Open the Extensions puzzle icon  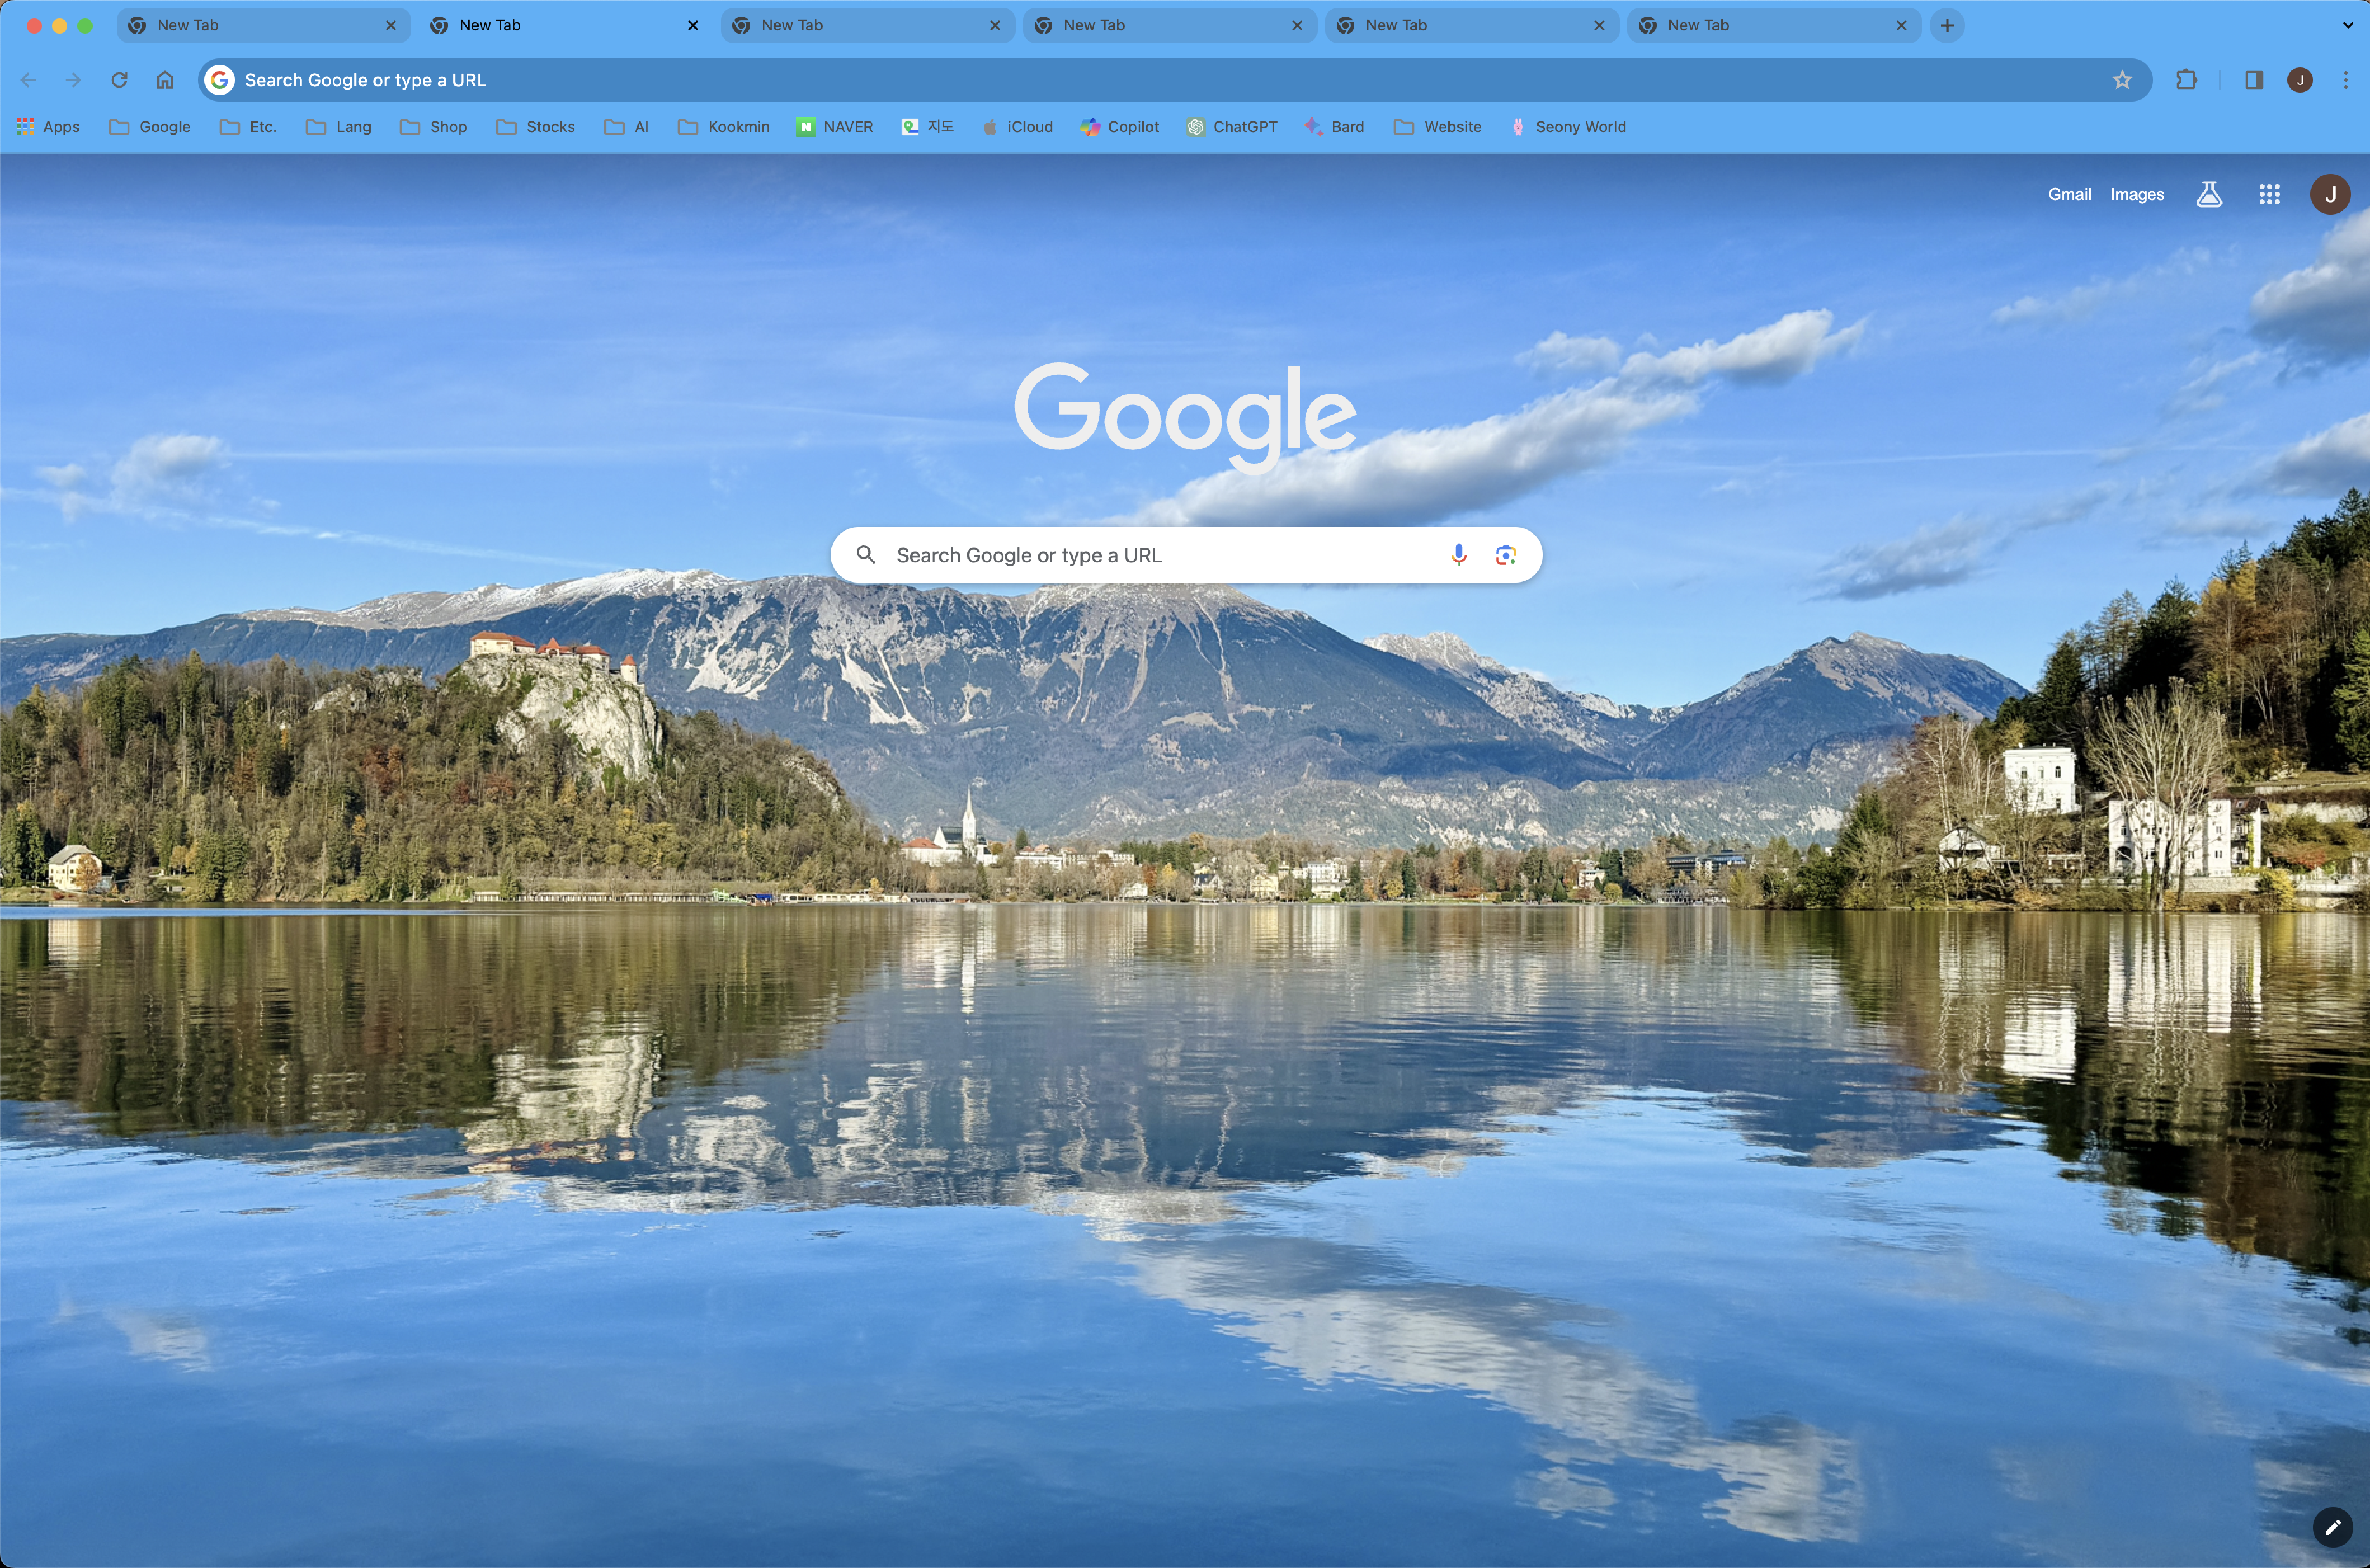[x=2186, y=80]
